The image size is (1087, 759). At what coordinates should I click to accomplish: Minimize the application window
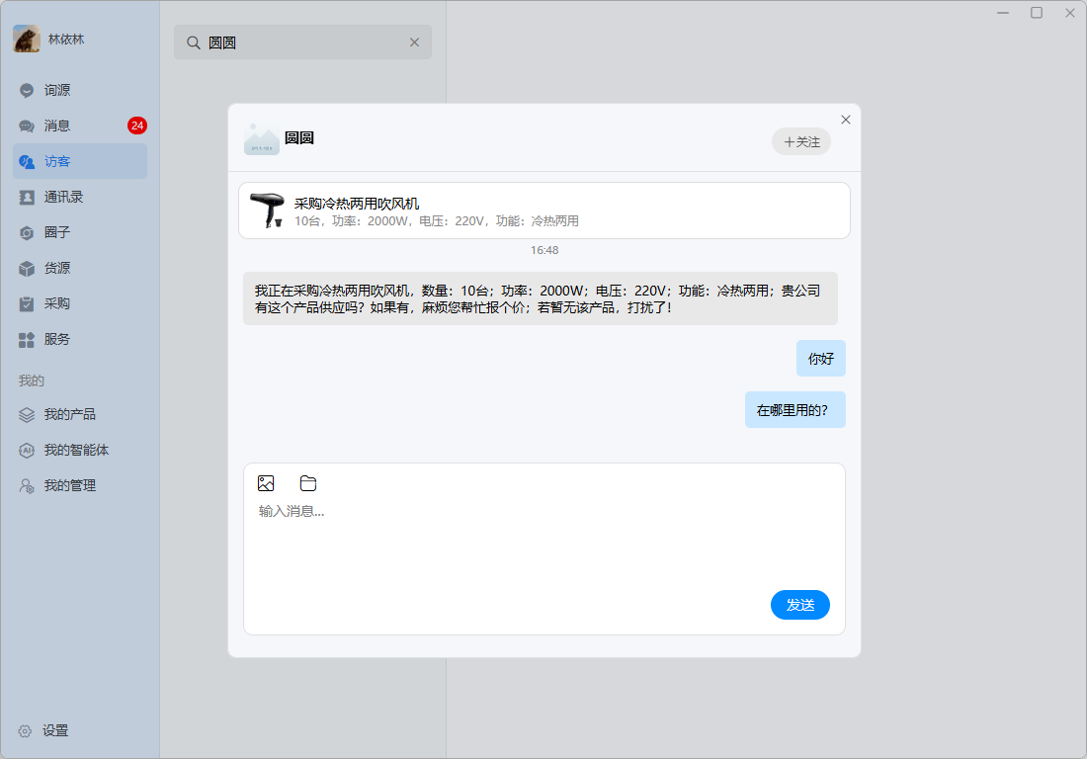coord(1003,13)
